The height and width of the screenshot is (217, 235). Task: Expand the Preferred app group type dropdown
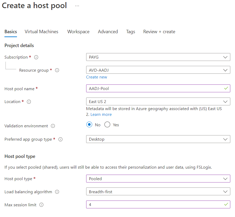click(158, 139)
